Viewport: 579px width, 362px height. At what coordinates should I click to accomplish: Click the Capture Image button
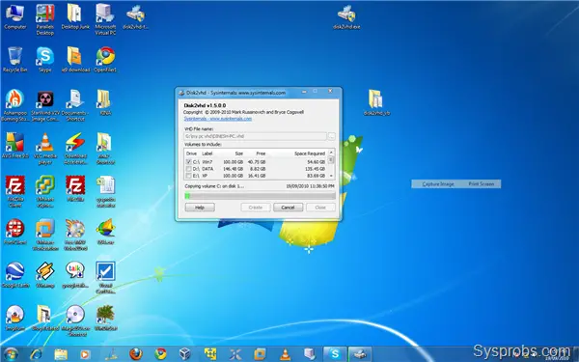click(x=437, y=184)
